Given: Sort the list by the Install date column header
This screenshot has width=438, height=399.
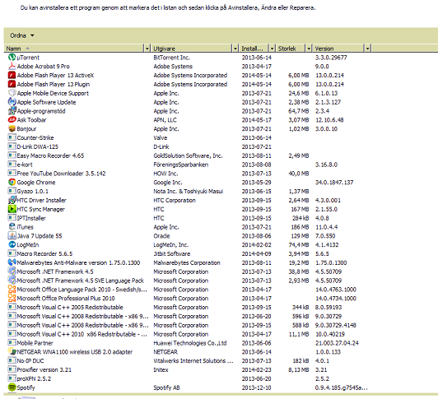Looking at the screenshot, I should tap(254, 49).
